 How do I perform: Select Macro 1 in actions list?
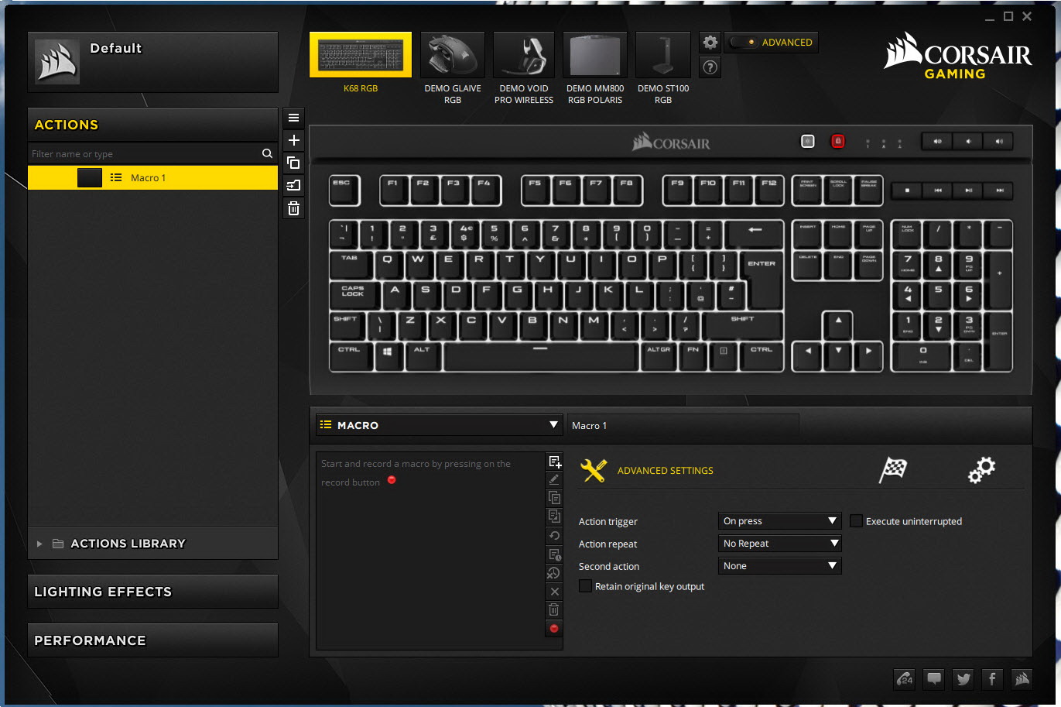152,177
